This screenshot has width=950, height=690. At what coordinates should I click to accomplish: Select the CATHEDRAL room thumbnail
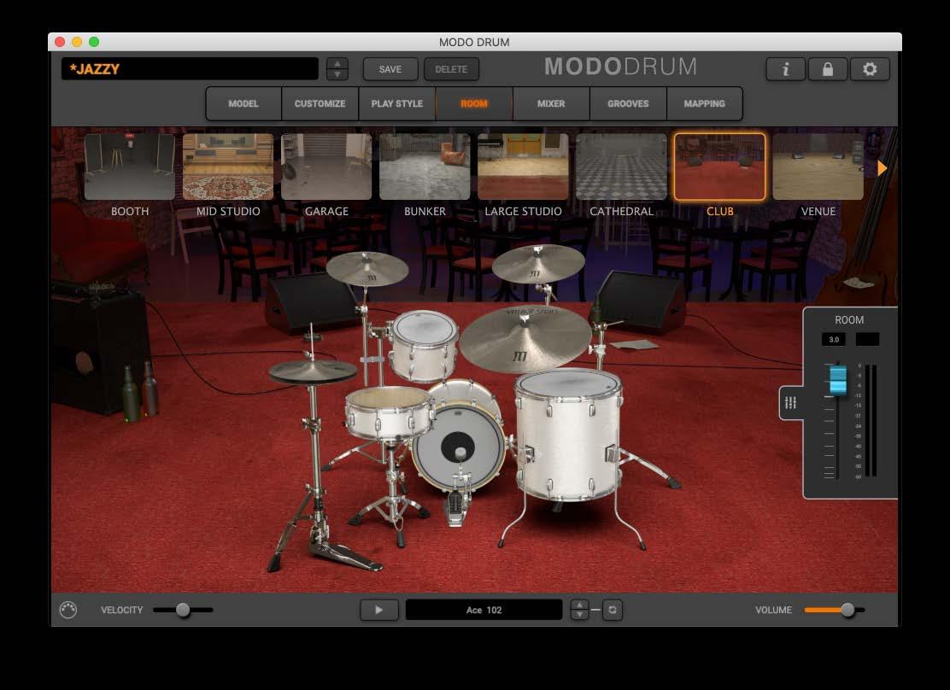[622, 167]
